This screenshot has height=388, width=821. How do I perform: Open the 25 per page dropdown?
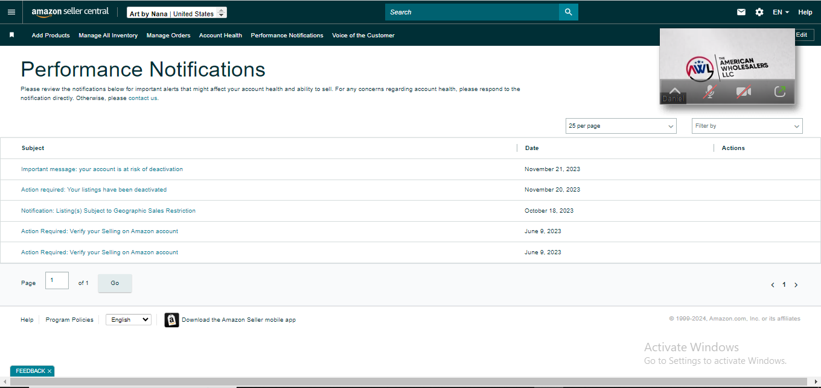(x=621, y=126)
